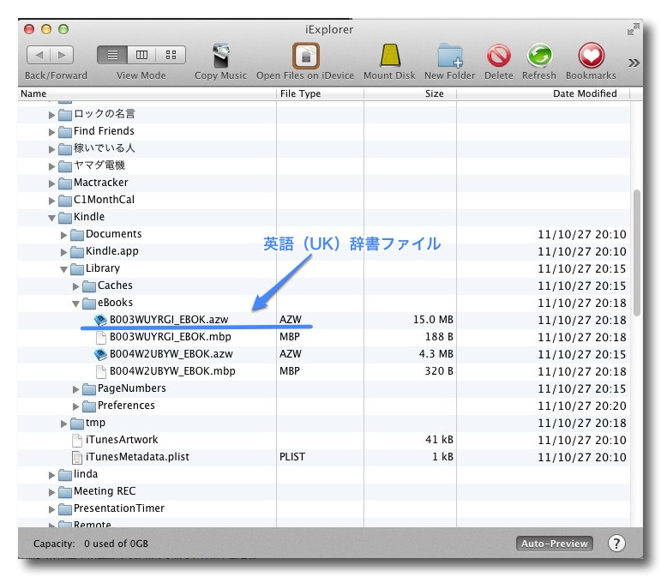Select B004W2UBYW_EBOK.mbp file

click(172, 371)
